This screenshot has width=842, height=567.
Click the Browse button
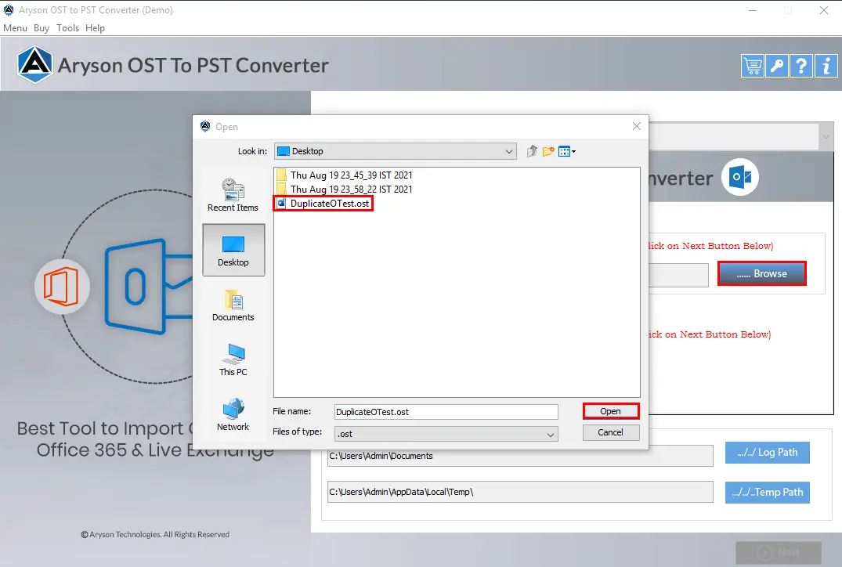coord(761,273)
